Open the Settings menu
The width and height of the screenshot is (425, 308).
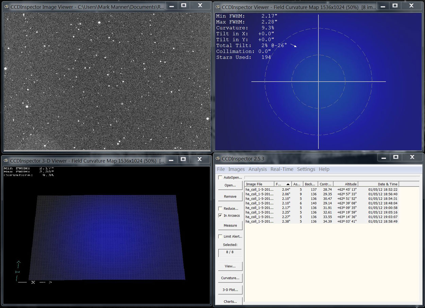click(306, 169)
